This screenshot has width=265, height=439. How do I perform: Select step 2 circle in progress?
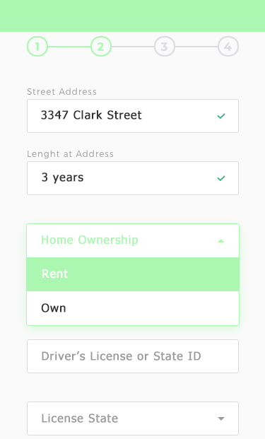pyautogui.click(x=101, y=47)
